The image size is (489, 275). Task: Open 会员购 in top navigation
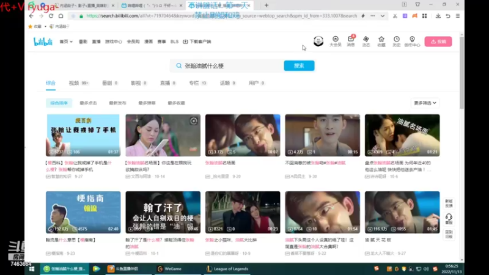133,42
